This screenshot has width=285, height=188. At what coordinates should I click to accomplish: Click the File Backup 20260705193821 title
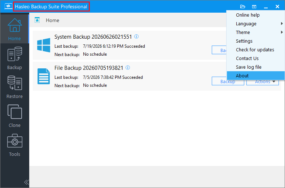pyautogui.click(x=89, y=68)
